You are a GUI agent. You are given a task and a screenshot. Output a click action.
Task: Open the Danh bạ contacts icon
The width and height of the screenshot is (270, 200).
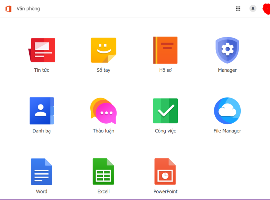[x=42, y=111]
